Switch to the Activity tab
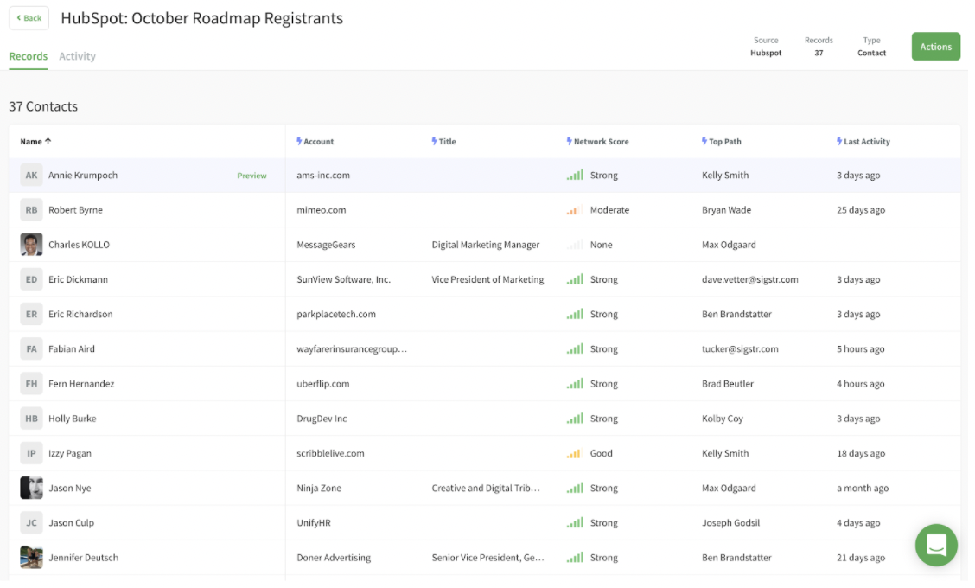Screen dimensions: 975x588 point(77,56)
